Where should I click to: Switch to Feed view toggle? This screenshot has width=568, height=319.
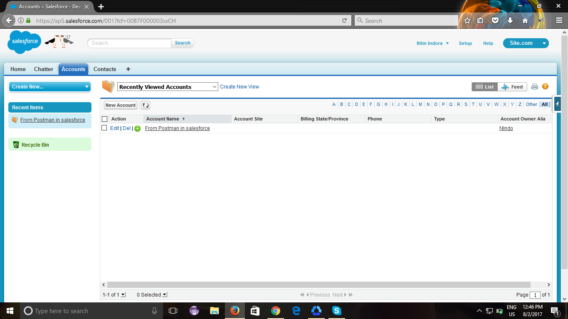click(512, 87)
